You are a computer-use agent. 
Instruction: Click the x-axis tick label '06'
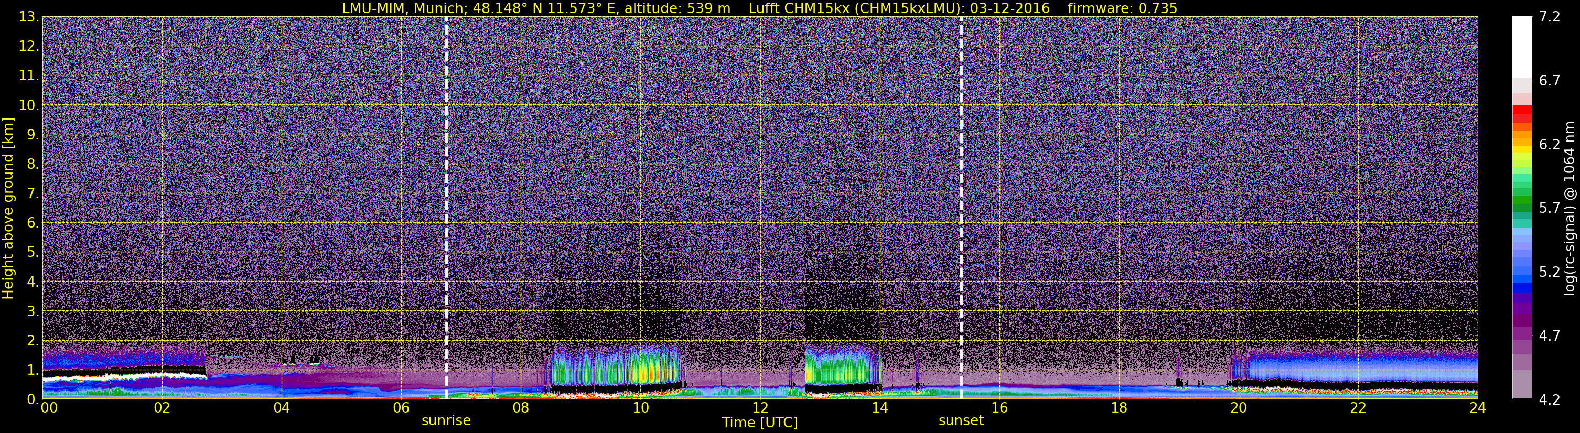click(x=401, y=408)
